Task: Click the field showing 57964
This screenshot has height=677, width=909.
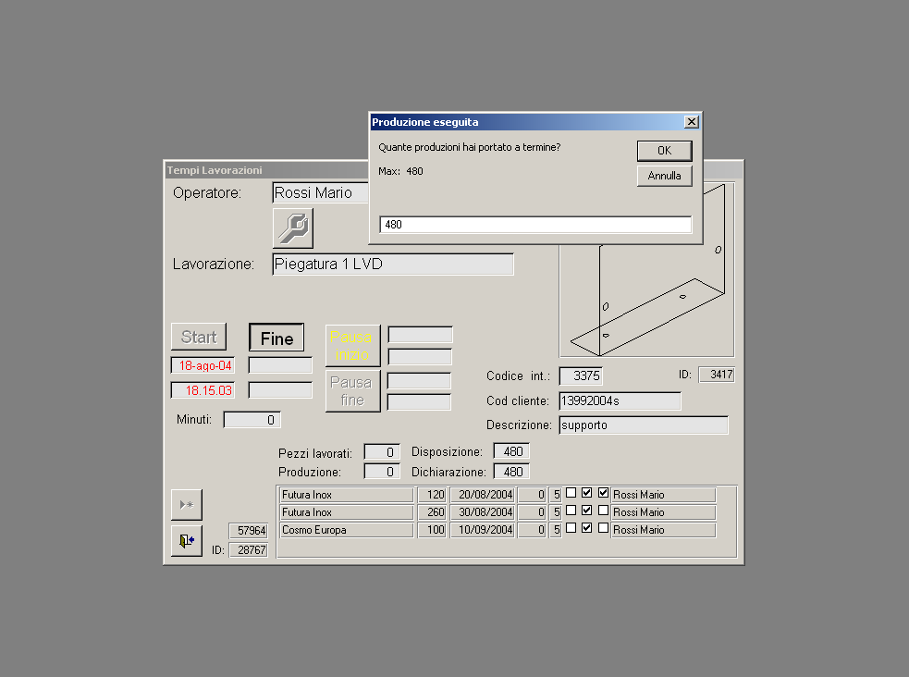Action: (x=249, y=530)
